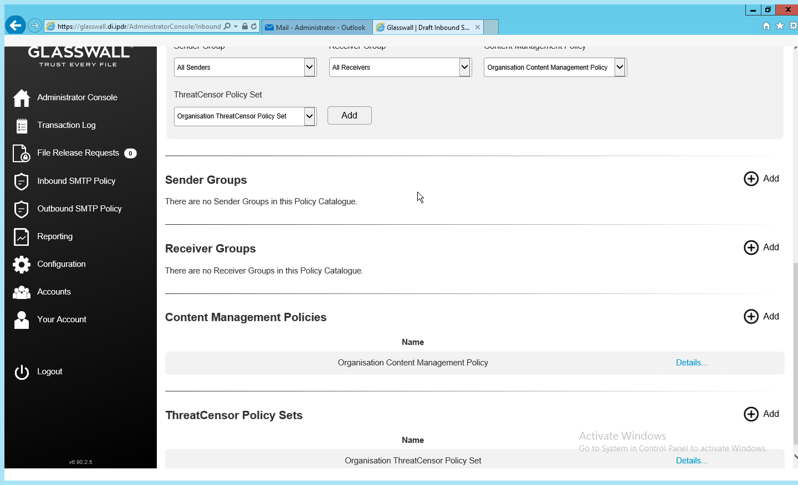Open the File Release Requests page
798x485 pixels.
78,153
